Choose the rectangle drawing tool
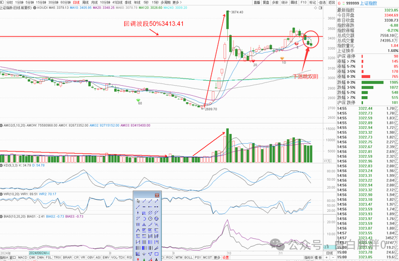 click(x=156, y=254)
